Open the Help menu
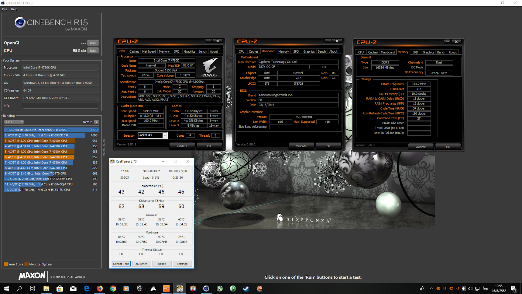 pyautogui.click(x=14, y=9)
